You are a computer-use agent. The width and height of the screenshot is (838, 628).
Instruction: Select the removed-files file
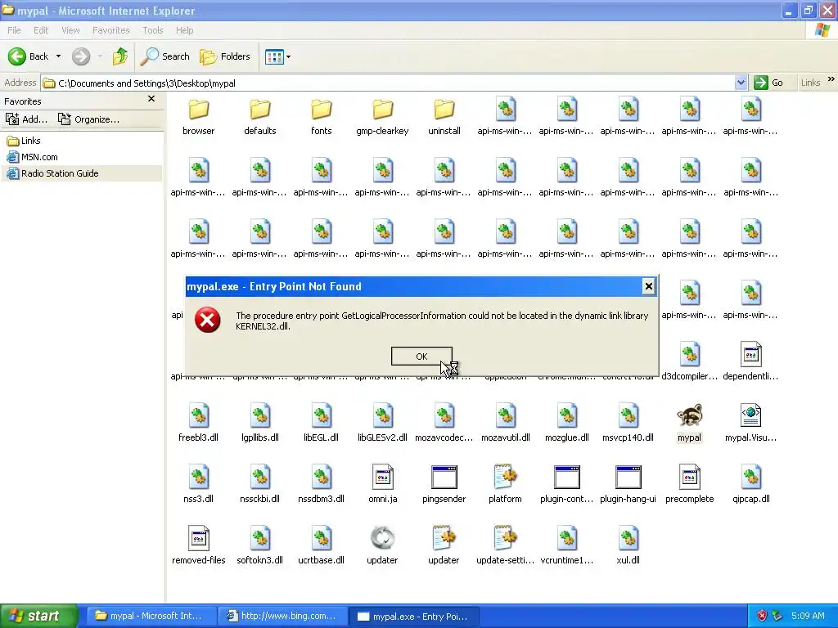pos(198,546)
